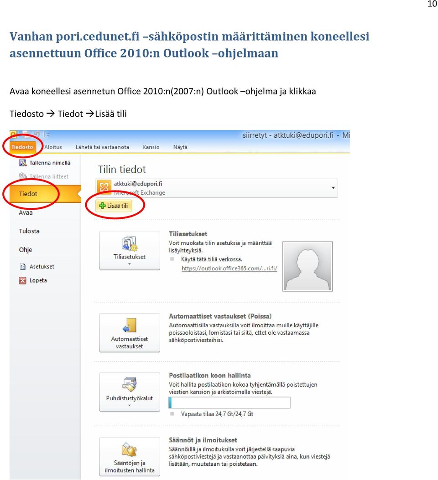Open the Avaa menu entry
Viewport: 438px width, 480px height.
pos(26,213)
